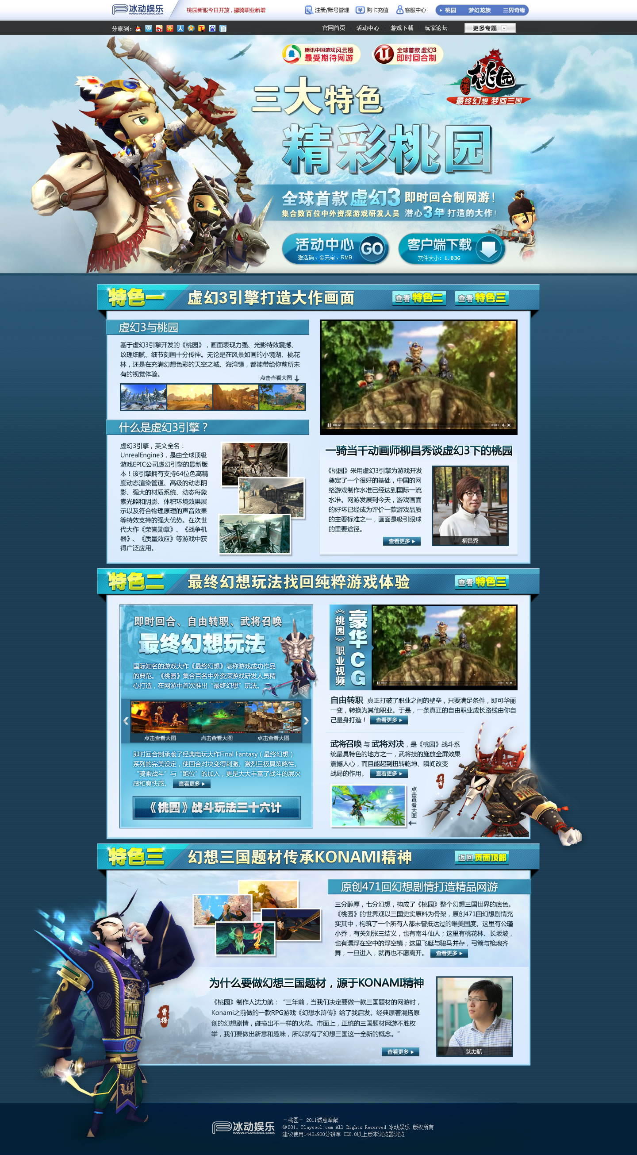Click 查看更多 under the 即时回合制 text

192,784
